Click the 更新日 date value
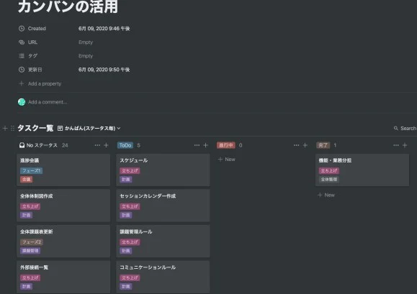Image resolution: width=417 pixels, height=294 pixels. 104,70
